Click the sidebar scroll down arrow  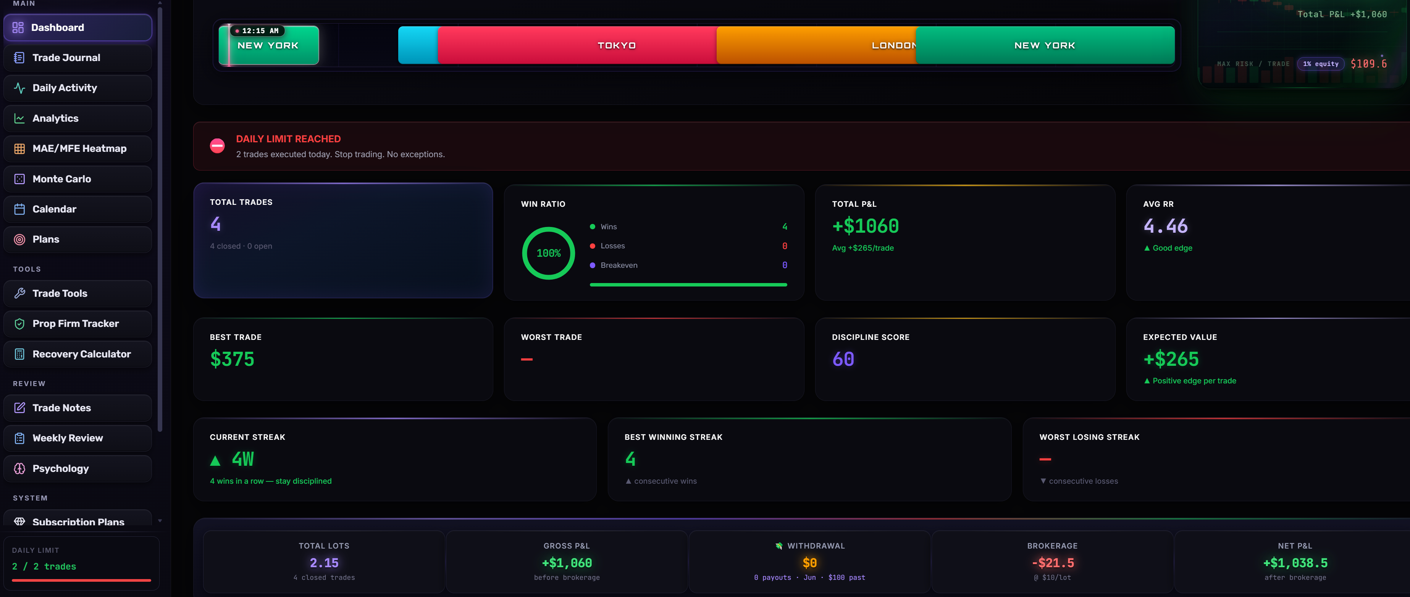point(160,521)
